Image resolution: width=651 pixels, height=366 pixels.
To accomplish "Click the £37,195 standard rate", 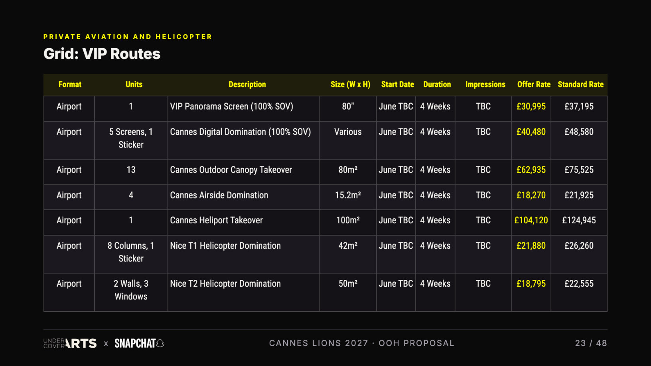I will tap(579, 106).
